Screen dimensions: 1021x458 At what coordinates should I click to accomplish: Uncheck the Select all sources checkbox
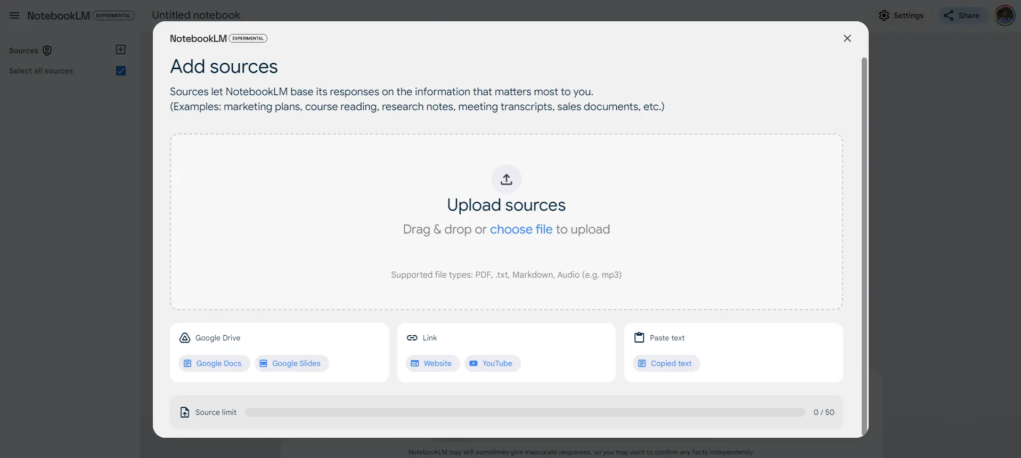click(121, 71)
